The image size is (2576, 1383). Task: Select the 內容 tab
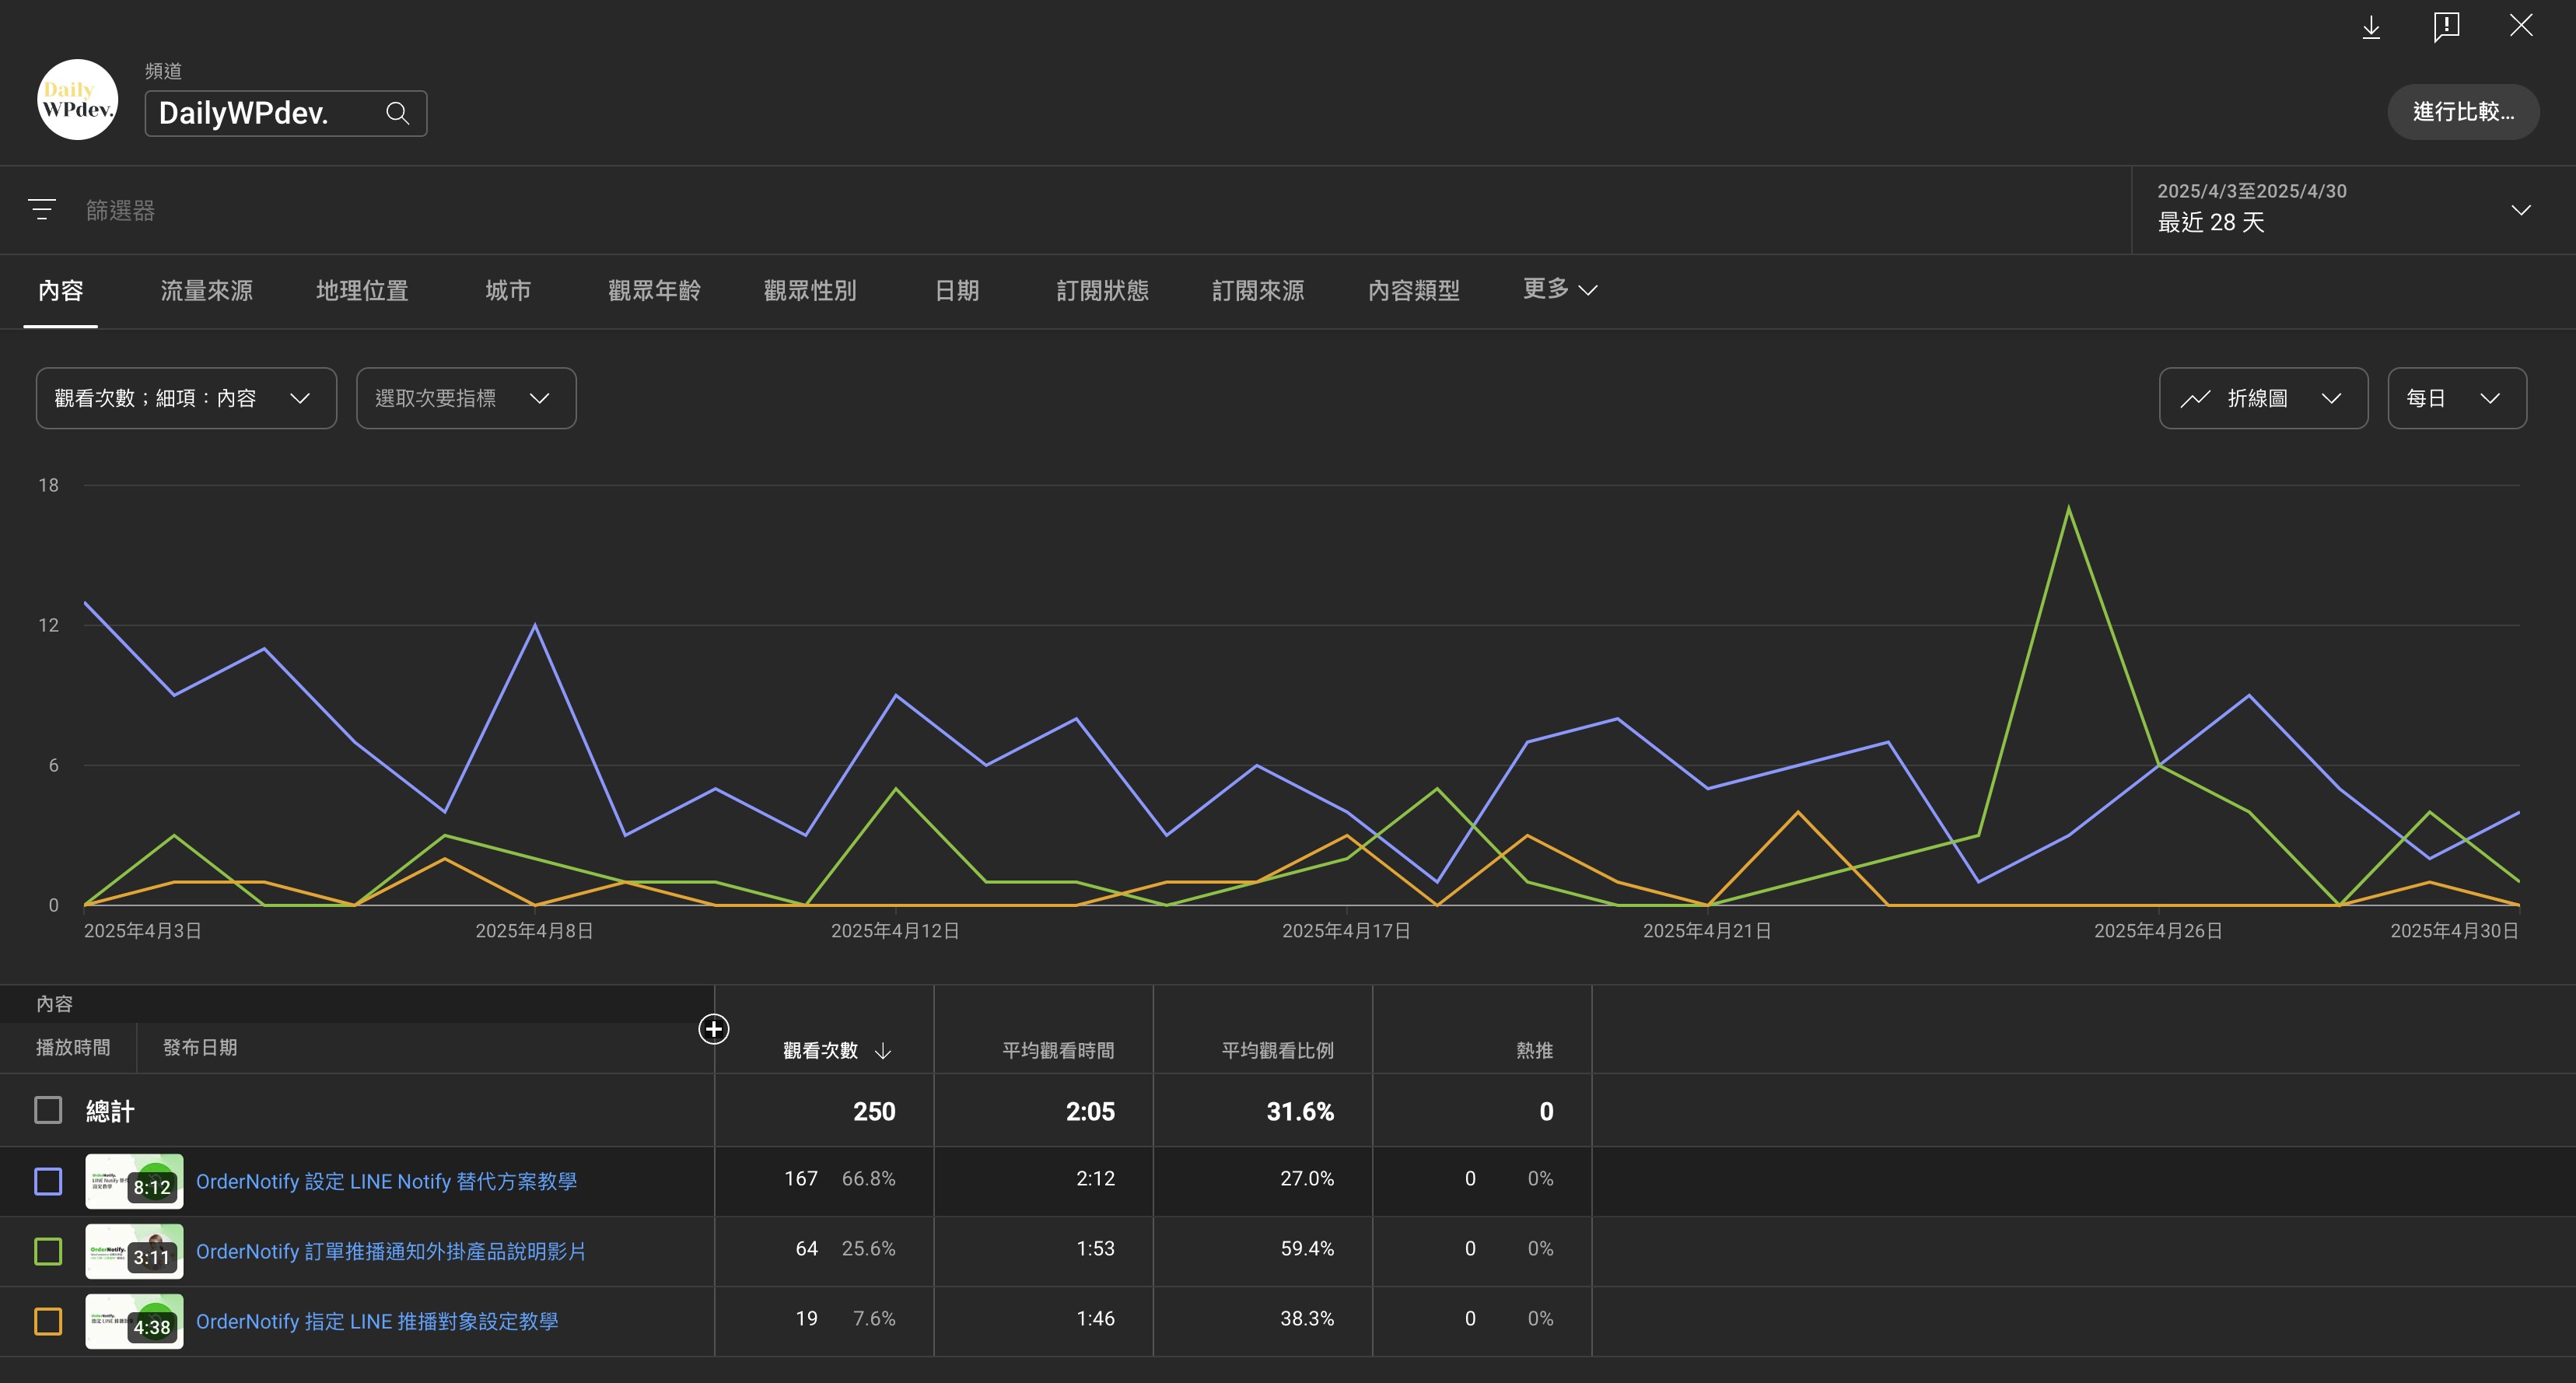coord(60,291)
